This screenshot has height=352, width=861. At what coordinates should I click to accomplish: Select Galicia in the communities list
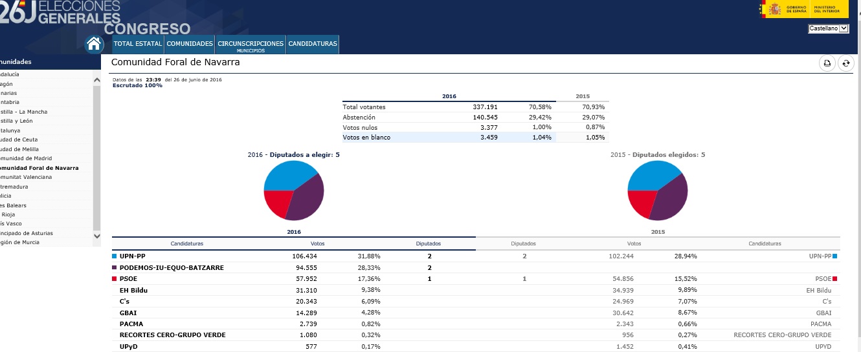point(6,196)
